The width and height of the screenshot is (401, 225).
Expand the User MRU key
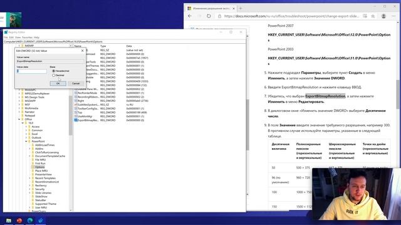pos(29,207)
